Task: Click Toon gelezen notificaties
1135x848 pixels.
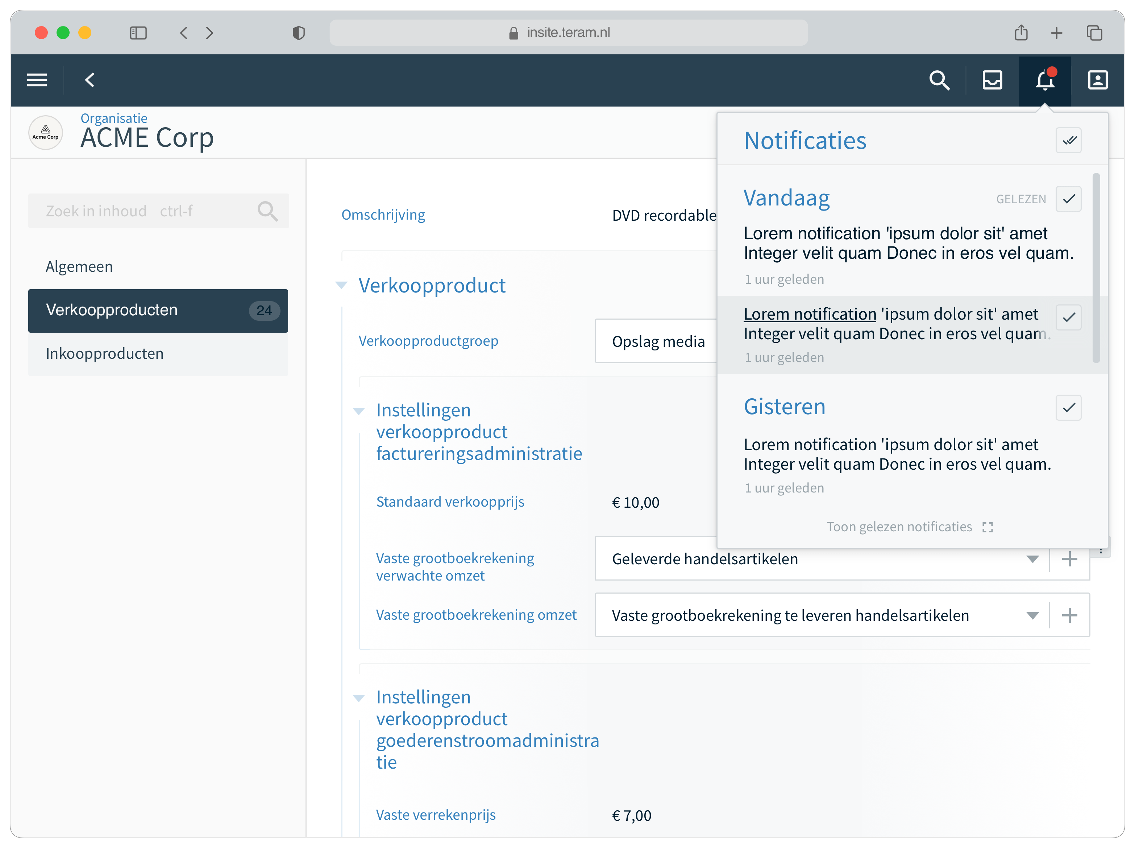Action: [899, 526]
